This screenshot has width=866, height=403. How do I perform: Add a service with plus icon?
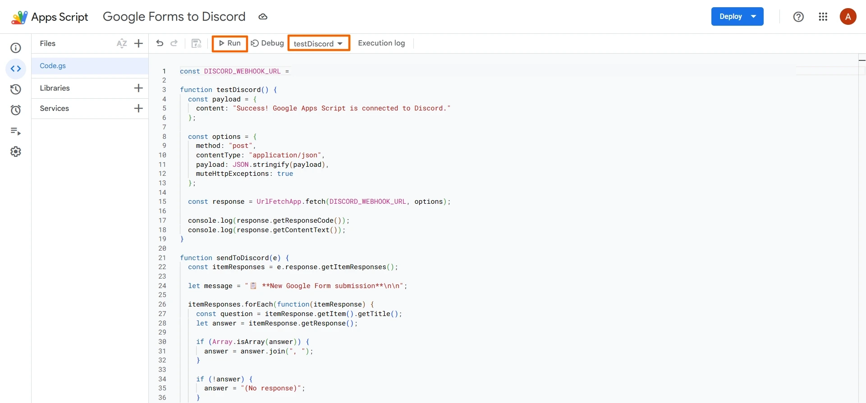138,108
